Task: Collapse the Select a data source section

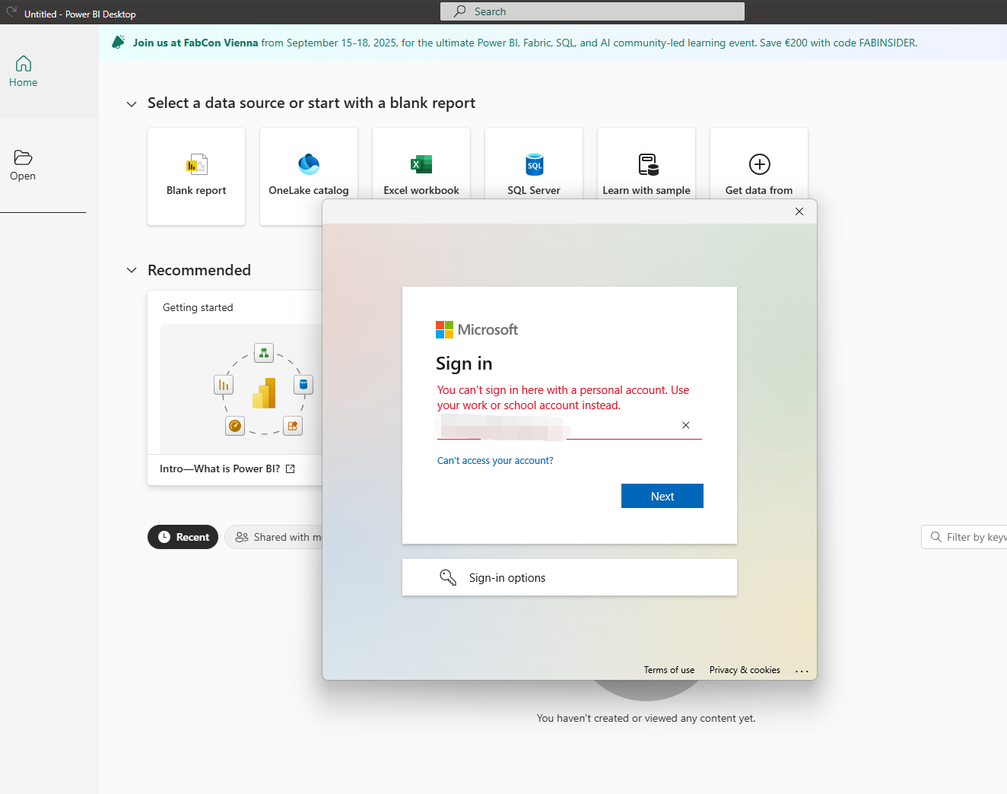Action: [132, 104]
